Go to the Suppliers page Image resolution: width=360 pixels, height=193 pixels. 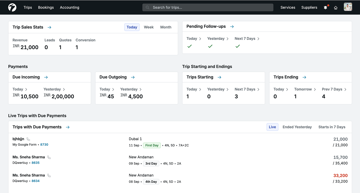[309, 7]
